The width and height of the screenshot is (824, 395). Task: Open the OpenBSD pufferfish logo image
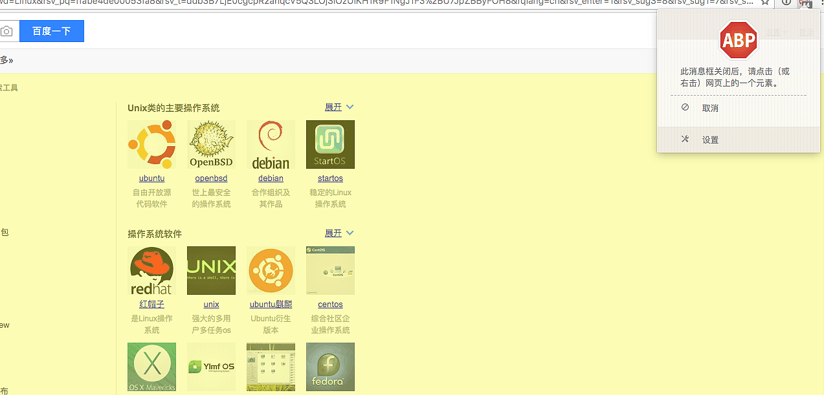pyautogui.click(x=211, y=144)
